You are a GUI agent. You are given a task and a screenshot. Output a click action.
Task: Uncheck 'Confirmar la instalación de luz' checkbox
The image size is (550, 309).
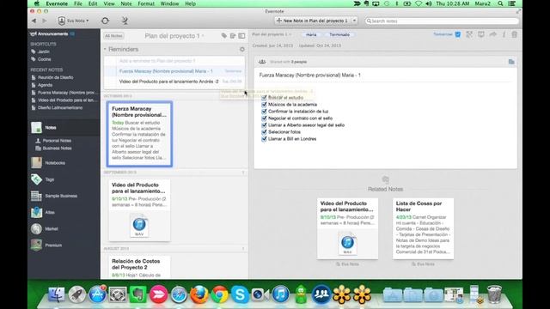click(x=264, y=111)
